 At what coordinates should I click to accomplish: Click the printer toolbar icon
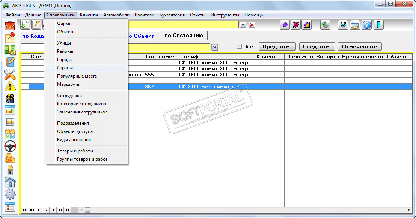(x=355, y=25)
